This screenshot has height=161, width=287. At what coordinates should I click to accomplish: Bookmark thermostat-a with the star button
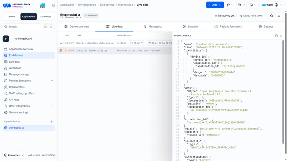(272, 16)
